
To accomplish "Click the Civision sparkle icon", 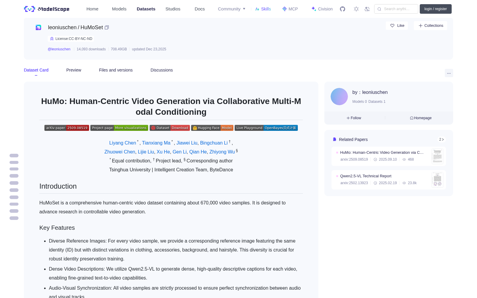I will [x=314, y=9].
